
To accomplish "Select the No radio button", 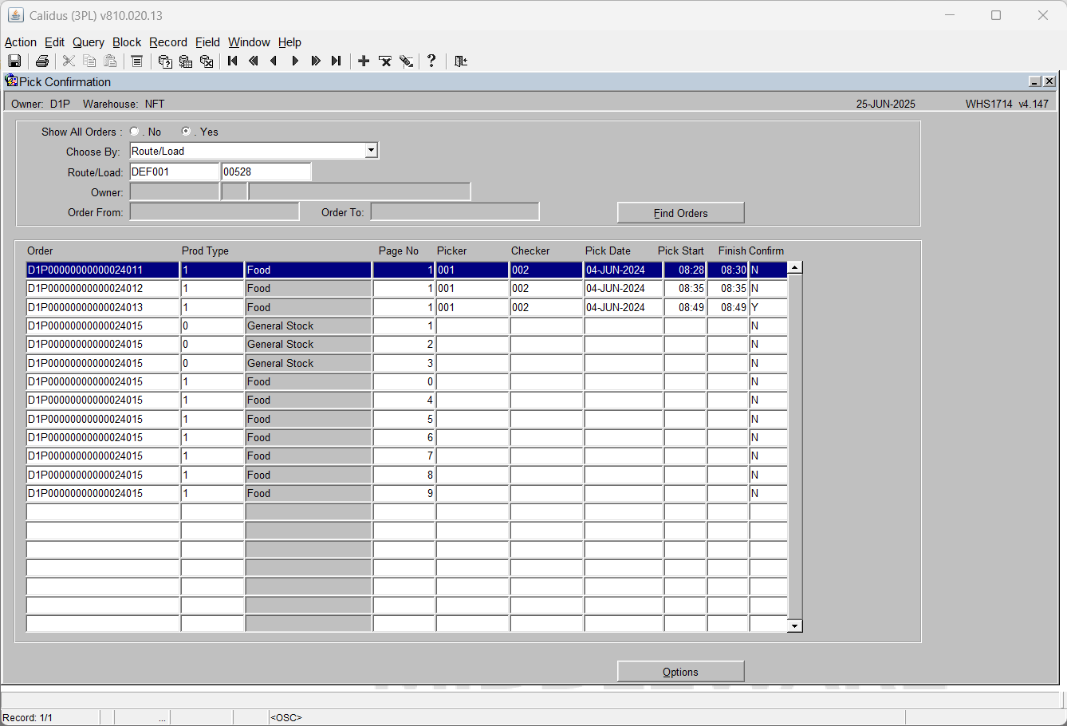I will click(134, 132).
